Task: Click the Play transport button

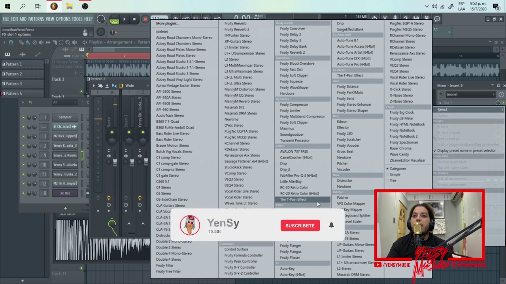Action: click(124, 19)
